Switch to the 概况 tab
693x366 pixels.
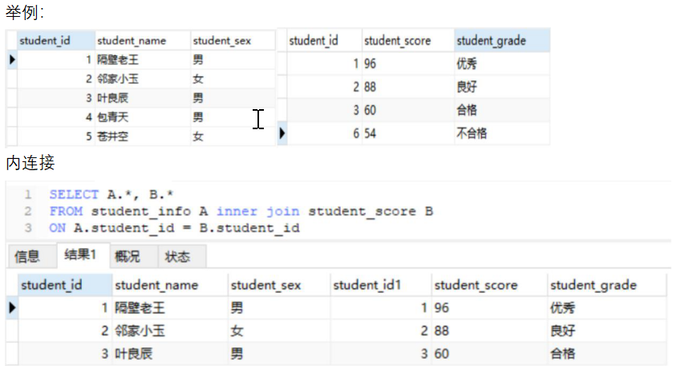128,256
